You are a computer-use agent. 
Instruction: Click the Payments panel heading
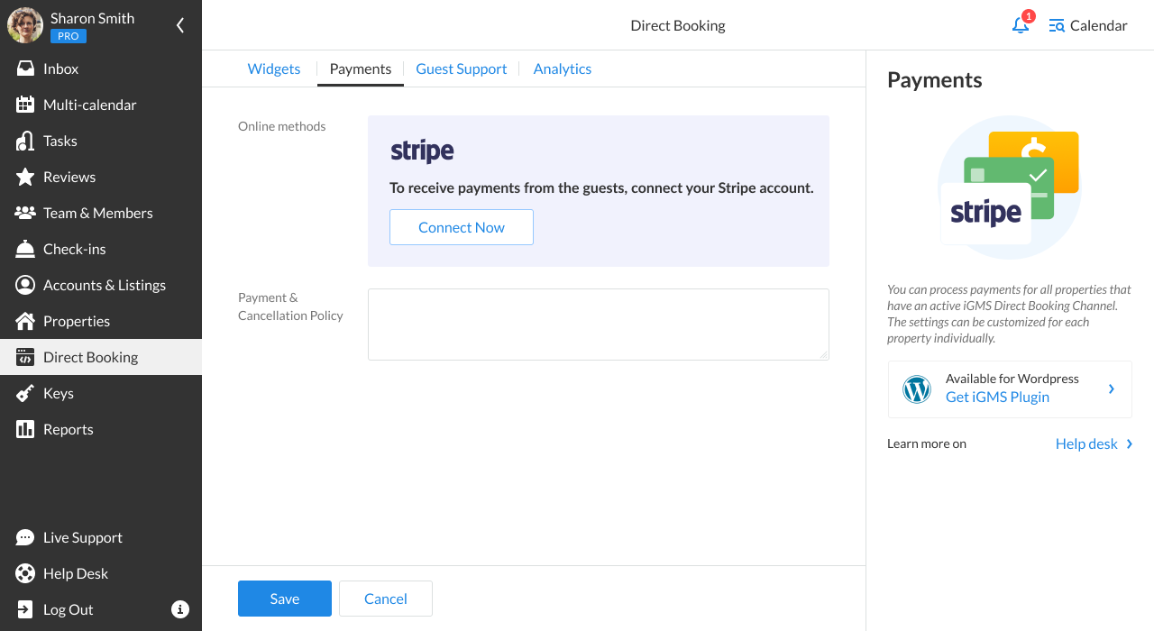(x=935, y=79)
